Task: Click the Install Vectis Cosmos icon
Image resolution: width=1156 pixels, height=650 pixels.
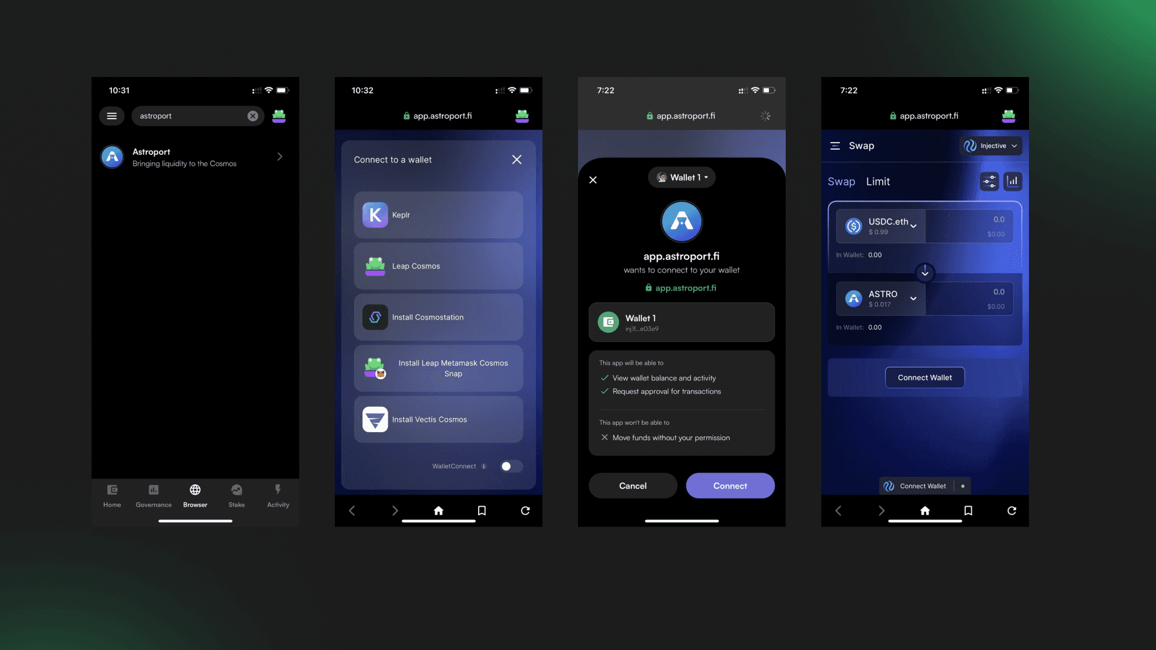Action: [x=374, y=419]
